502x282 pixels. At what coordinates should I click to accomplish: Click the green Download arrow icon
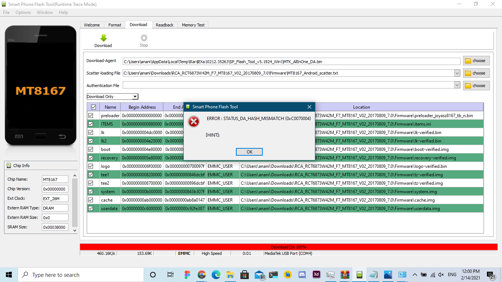pos(103,38)
